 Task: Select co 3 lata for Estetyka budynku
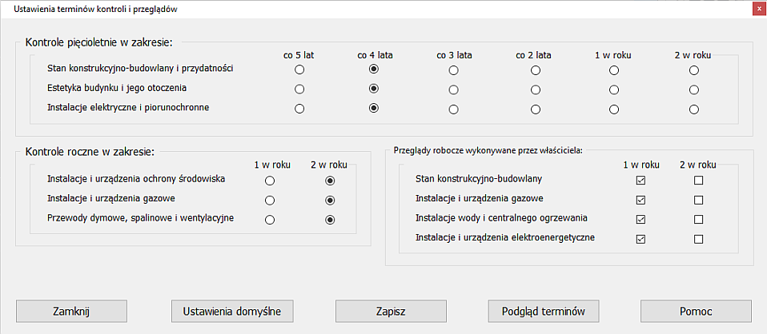point(454,89)
